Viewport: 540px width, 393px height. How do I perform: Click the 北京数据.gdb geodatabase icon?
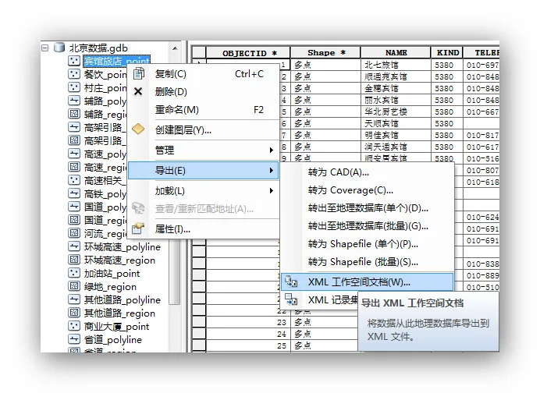pos(59,48)
